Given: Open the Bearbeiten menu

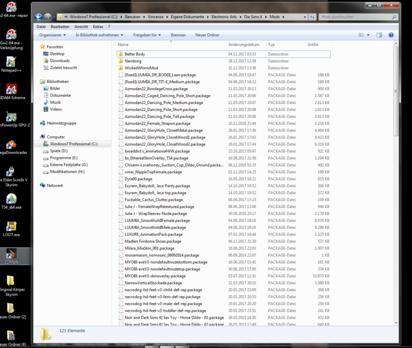Looking at the screenshot, I should 60,26.
